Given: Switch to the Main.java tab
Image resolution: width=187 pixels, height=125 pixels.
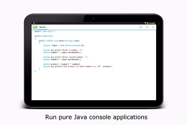Looking at the screenshot, I should coord(42,27).
